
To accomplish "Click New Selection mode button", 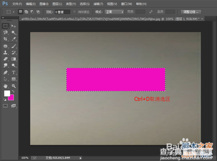I will pyautogui.click(x=20, y=12).
